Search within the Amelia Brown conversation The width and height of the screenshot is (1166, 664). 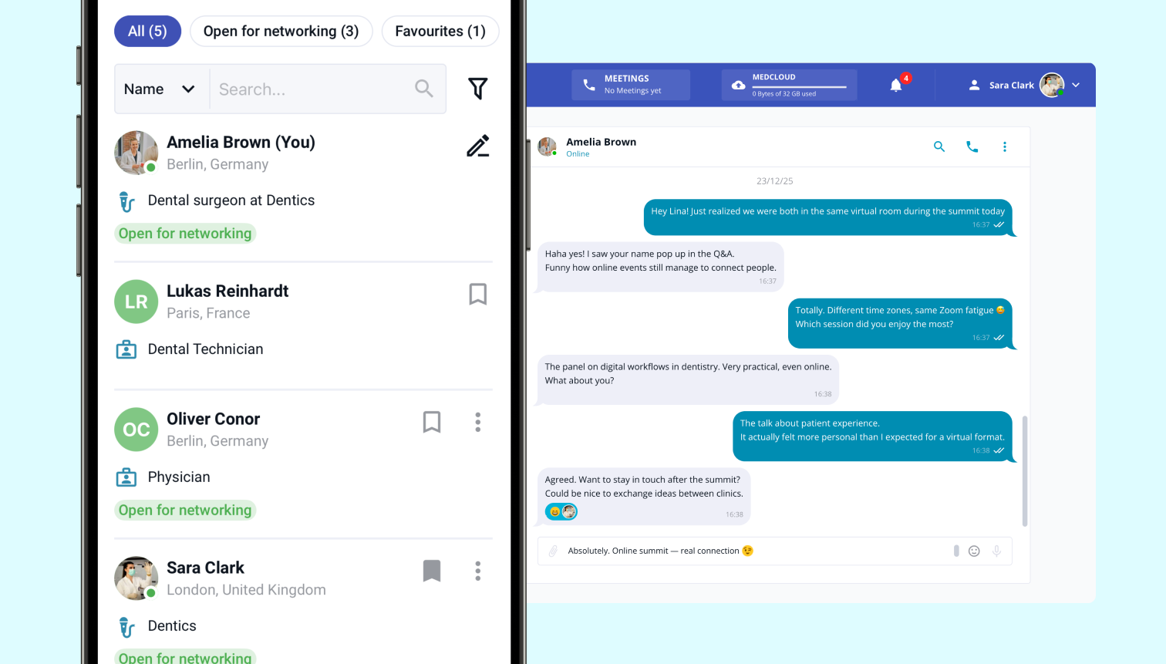939,147
